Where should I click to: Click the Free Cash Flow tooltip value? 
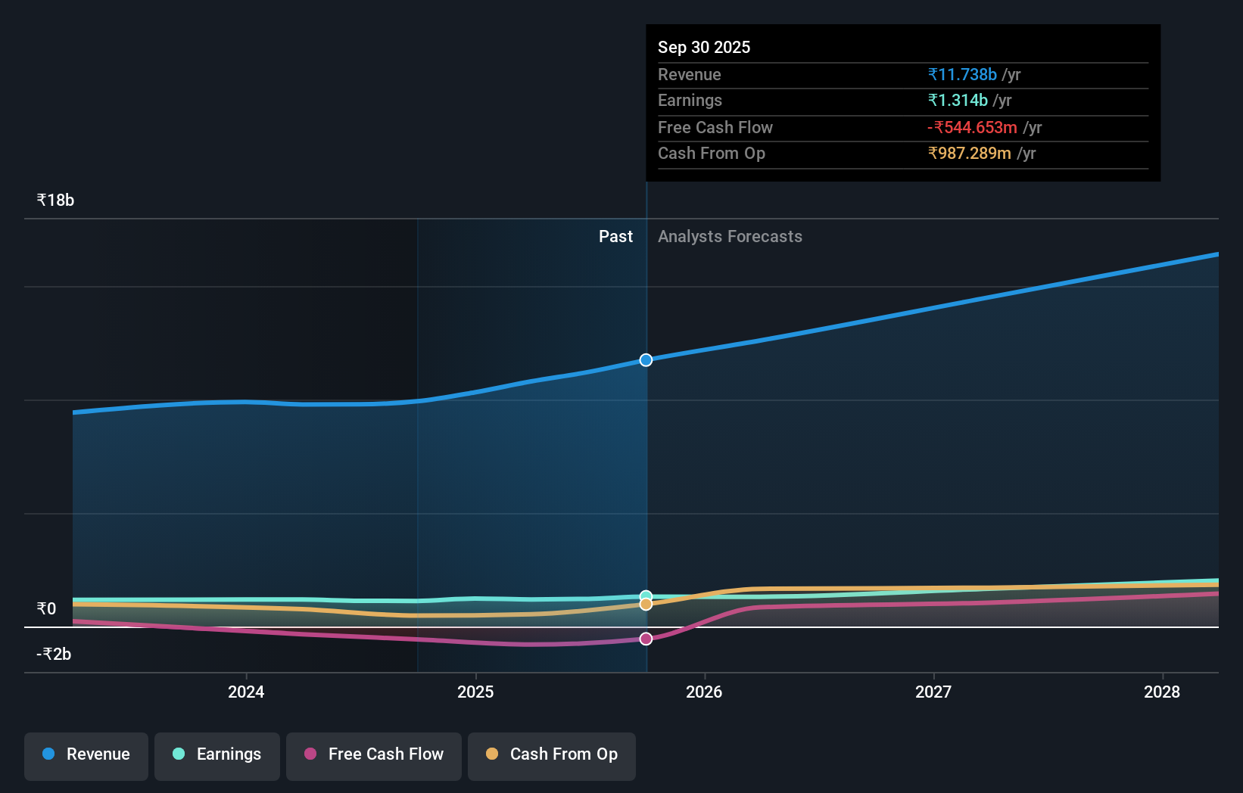(971, 127)
